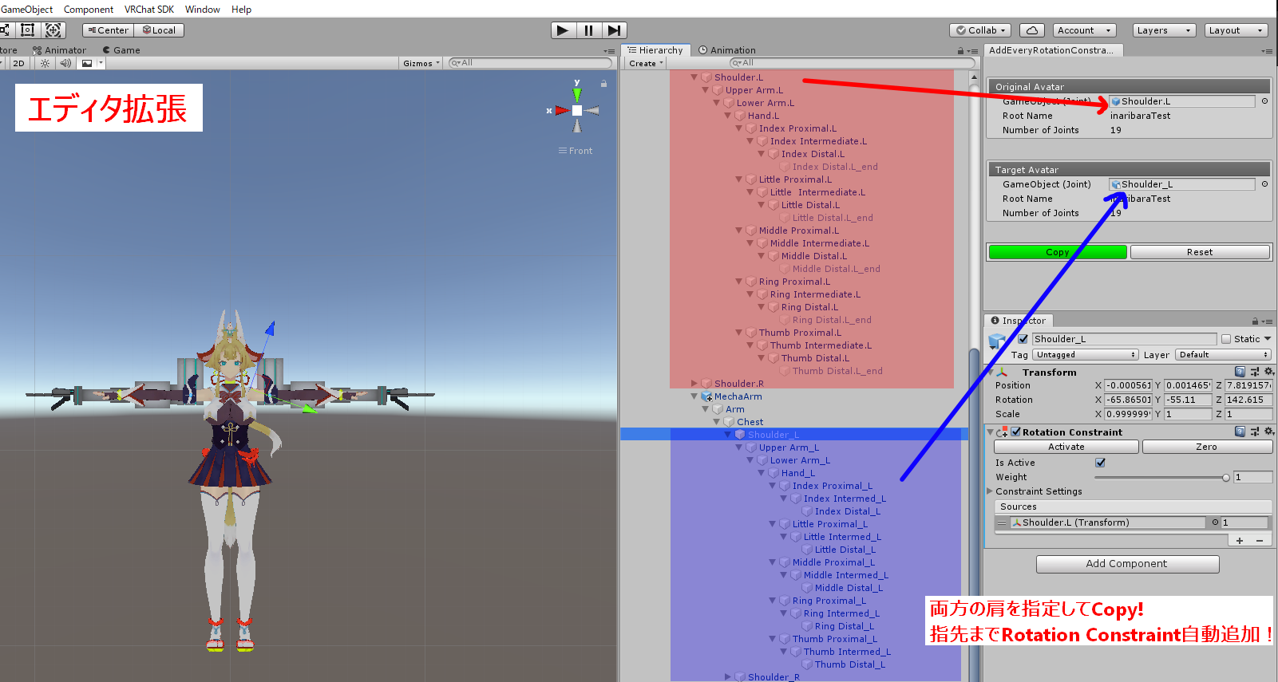The width and height of the screenshot is (1278, 682).
Task: Expand Shoulder.R in the Hierarchy
Action: pos(694,384)
